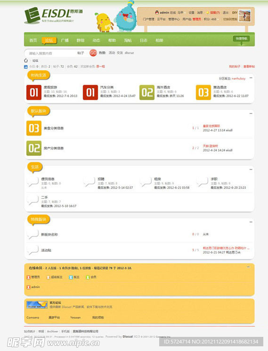The image size is (268, 351).
Task: Select the 论坛 nav tab
Action: pyautogui.click(x=49, y=40)
